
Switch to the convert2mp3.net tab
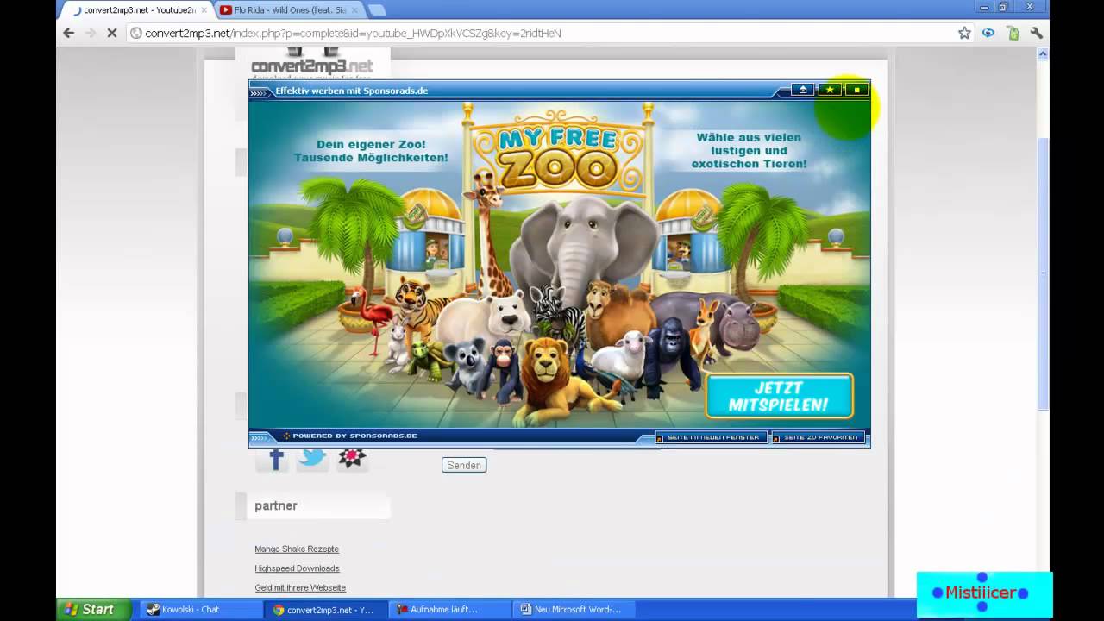(x=136, y=10)
